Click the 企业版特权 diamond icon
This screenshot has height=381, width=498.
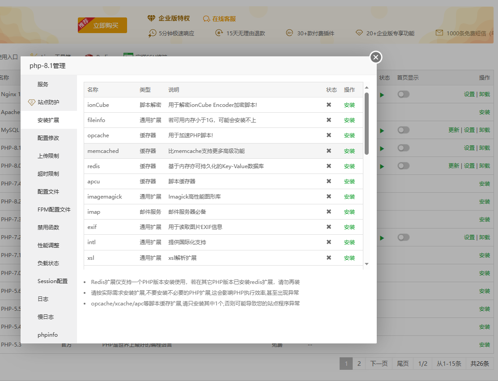(151, 18)
